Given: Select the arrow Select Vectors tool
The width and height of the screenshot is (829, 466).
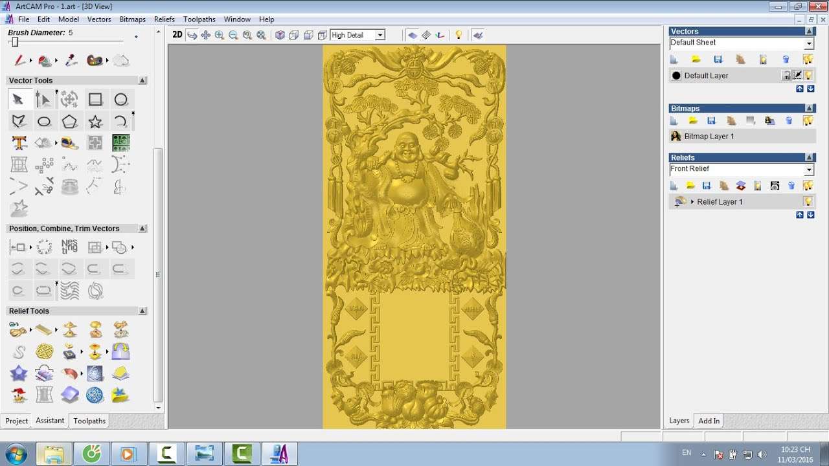Looking at the screenshot, I should (x=18, y=99).
